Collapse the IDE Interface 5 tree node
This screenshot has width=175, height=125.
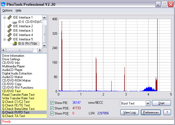tap(4, 39)
